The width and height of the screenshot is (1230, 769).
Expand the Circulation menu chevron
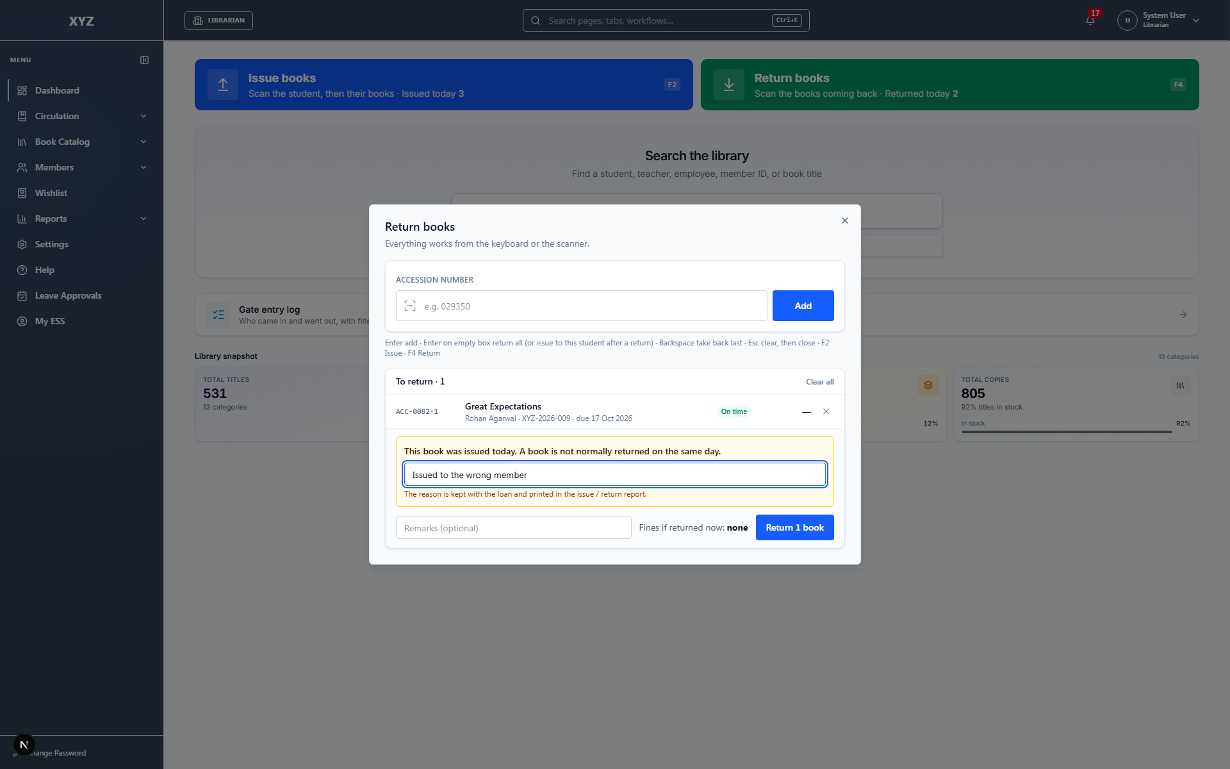(143, 116)
